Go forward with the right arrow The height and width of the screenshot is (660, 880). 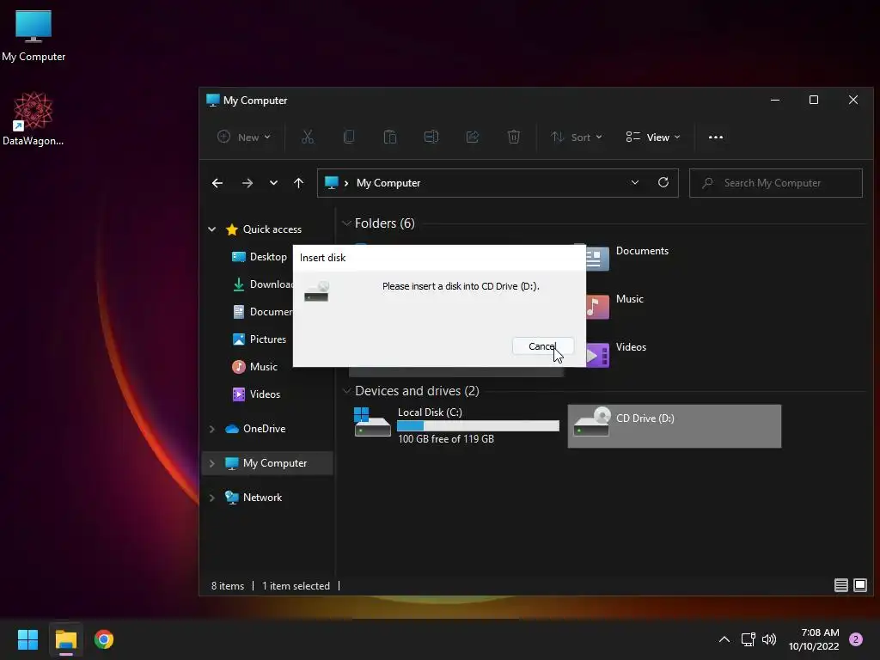(247, 183)
